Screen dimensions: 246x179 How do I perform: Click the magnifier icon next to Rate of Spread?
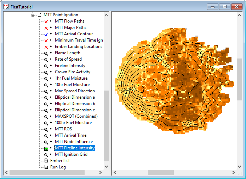pos(46,60)
